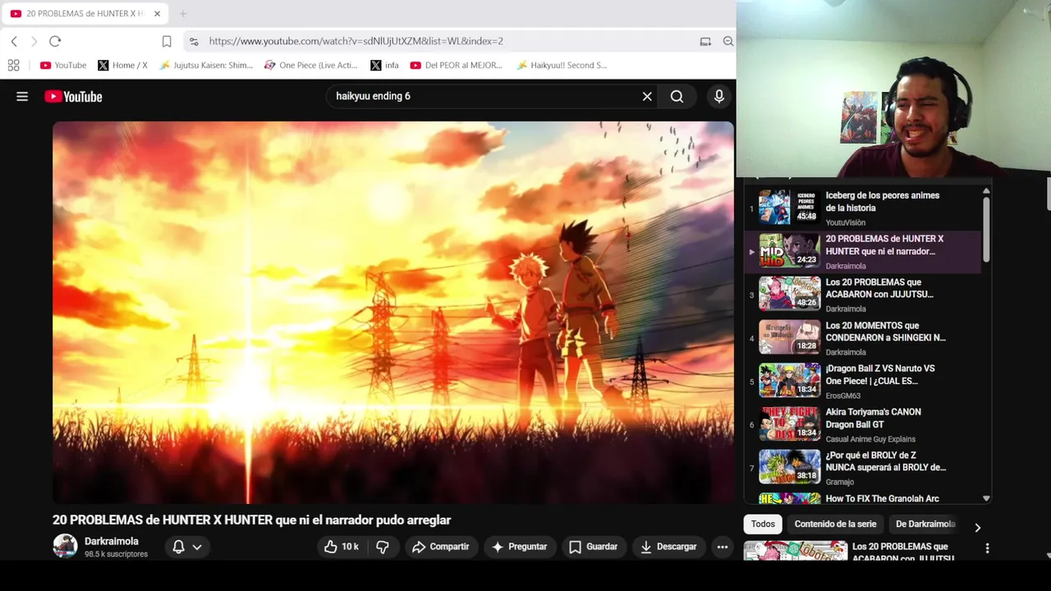Image resolution: width=1051 pixels, height=591 pixels.
Task: Click the Hunter X Hunter video player
Action: tap(393, 312)
